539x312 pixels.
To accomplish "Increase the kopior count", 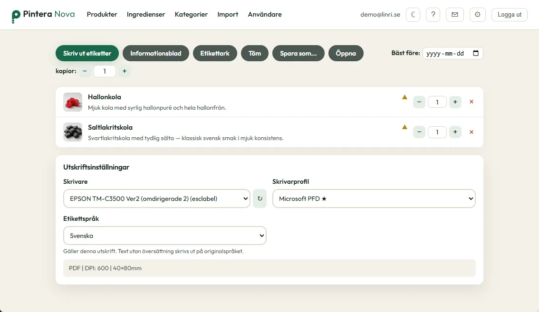I will coord(125,71).
